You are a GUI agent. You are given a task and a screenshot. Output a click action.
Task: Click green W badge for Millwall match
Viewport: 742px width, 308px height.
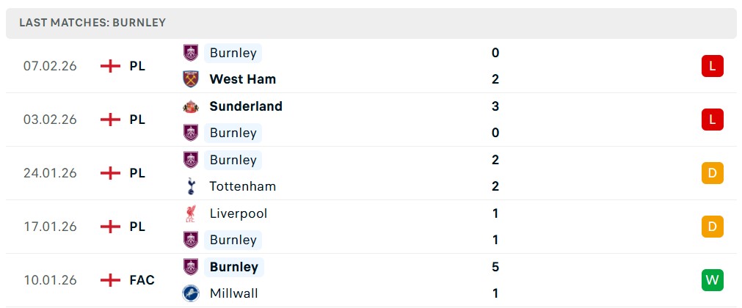712,280
